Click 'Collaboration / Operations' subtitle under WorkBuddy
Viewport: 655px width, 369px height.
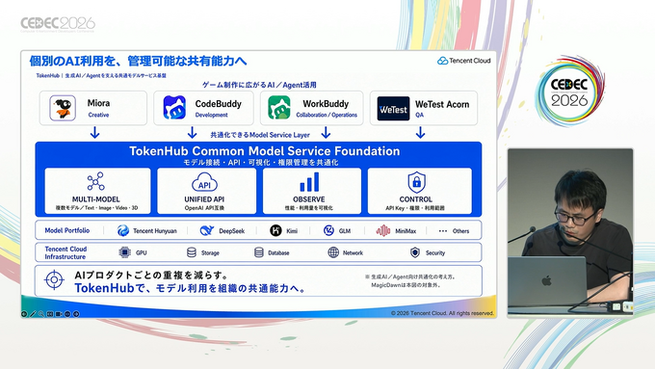(327, 115)
